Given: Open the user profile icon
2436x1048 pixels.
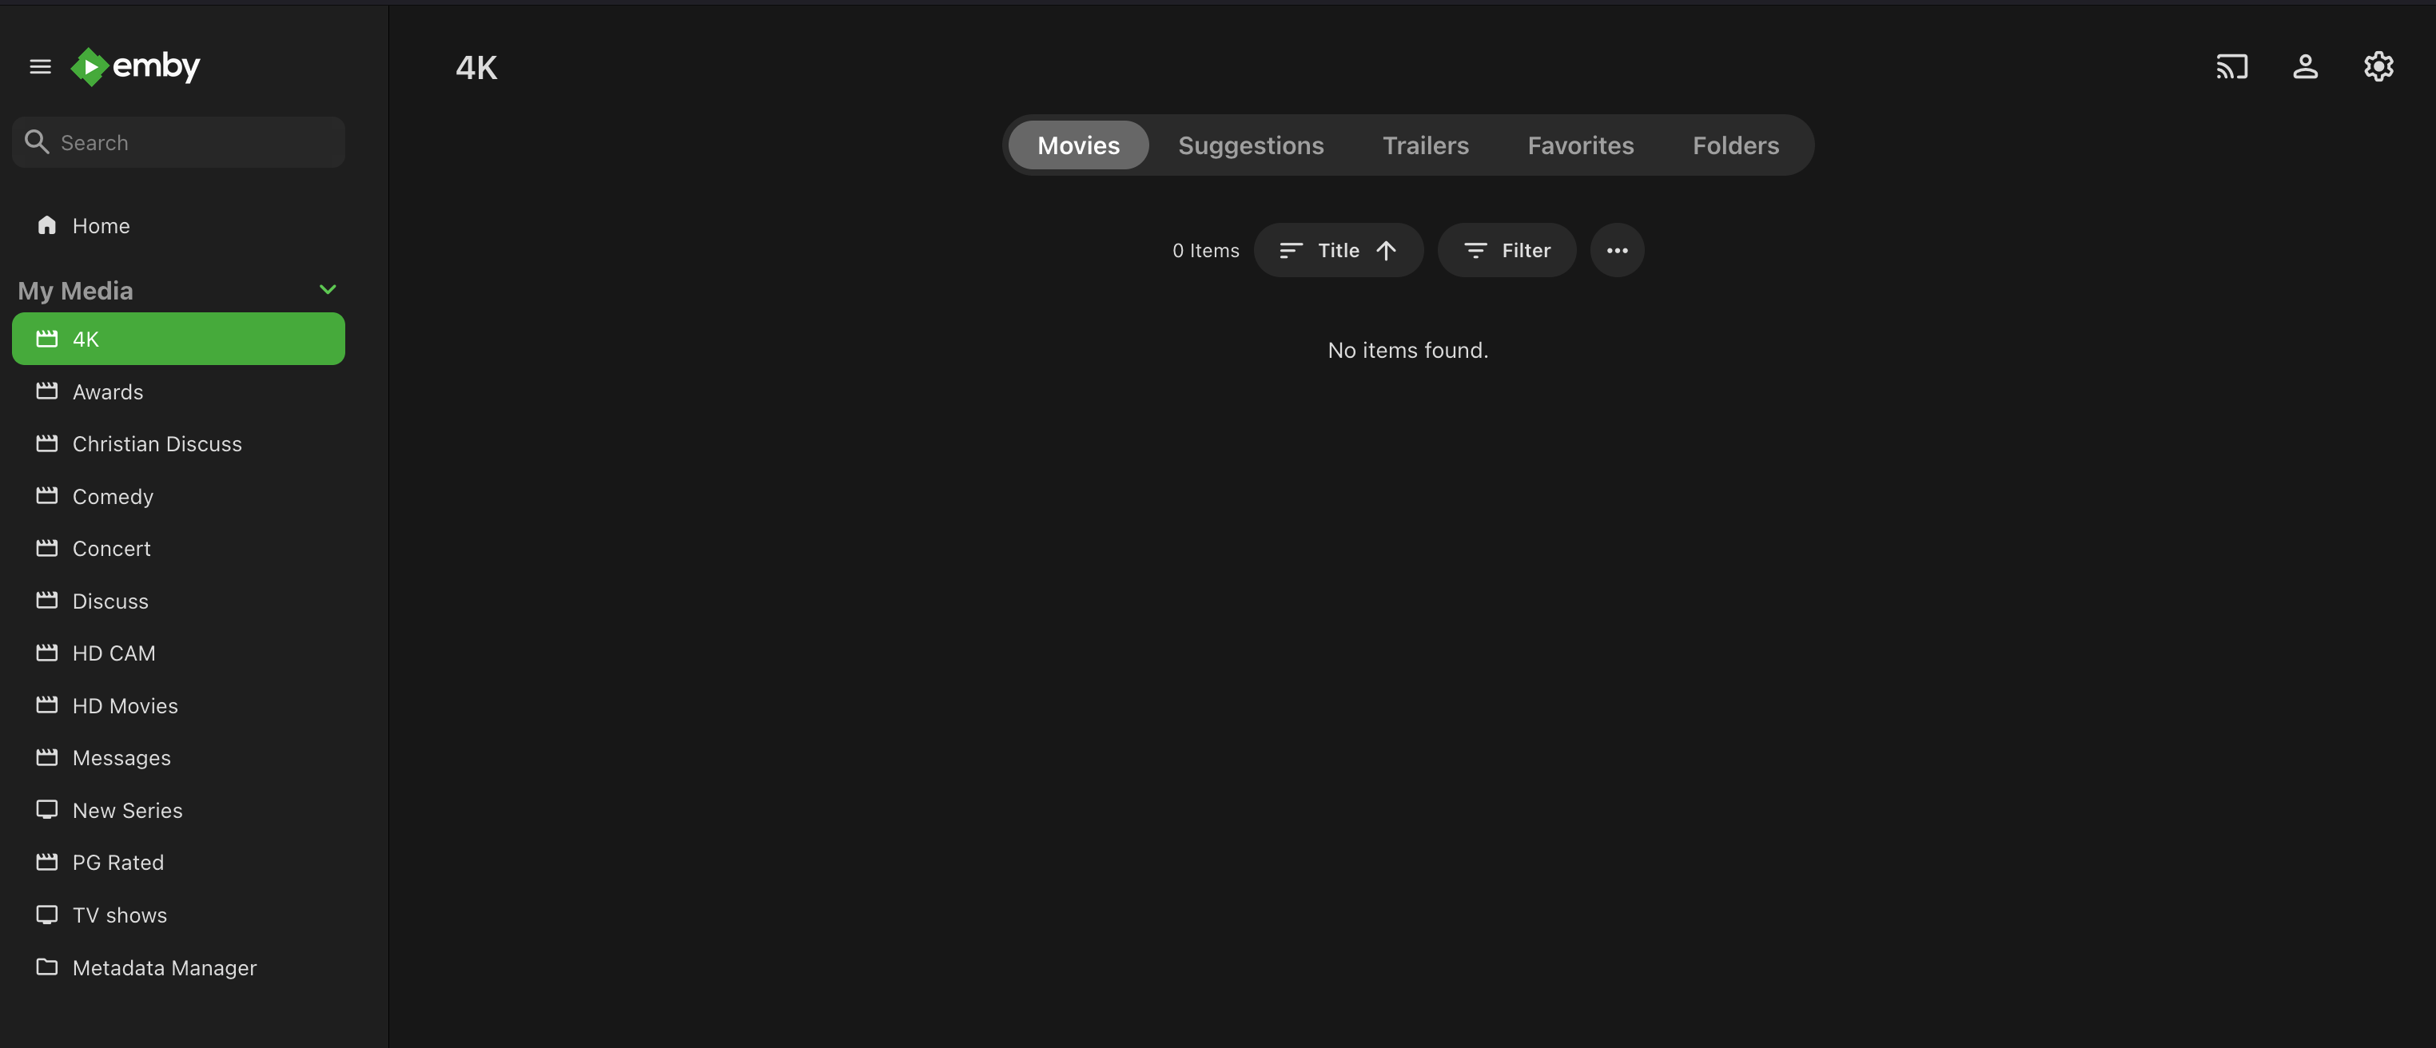Looking at the screenshot, I should 2305,67.
